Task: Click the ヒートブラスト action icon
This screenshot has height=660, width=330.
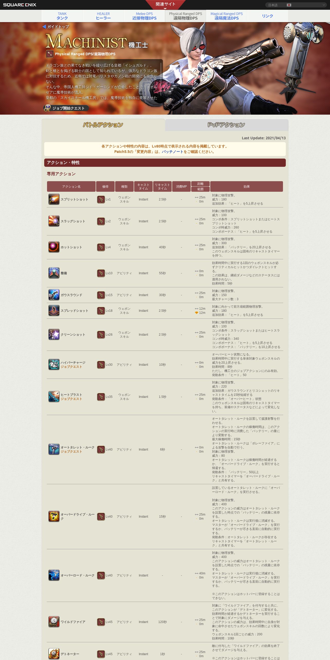Action: pos(54,397)
